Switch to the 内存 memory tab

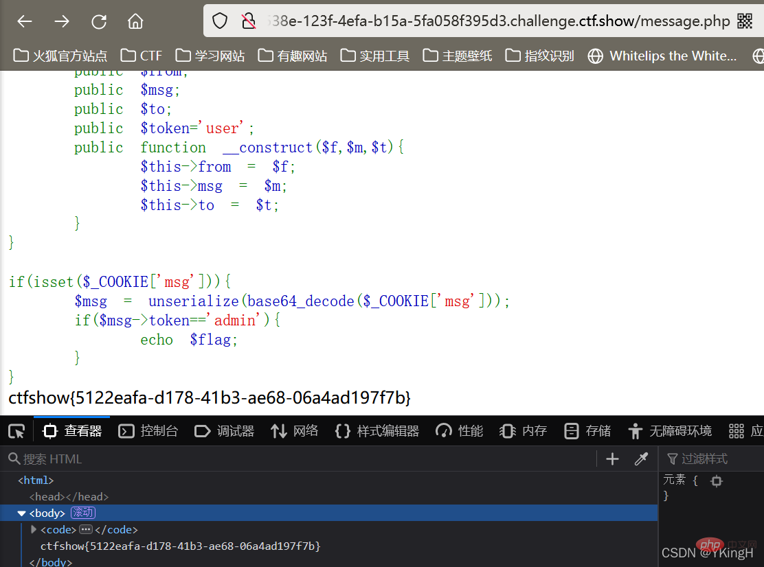click(x=523, y=431)
